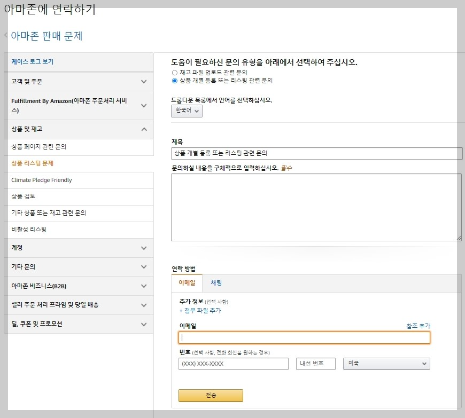Switch to the 이메일 contact tab
Viewport: 465px width, 418px height.
(x=187, y=283)
